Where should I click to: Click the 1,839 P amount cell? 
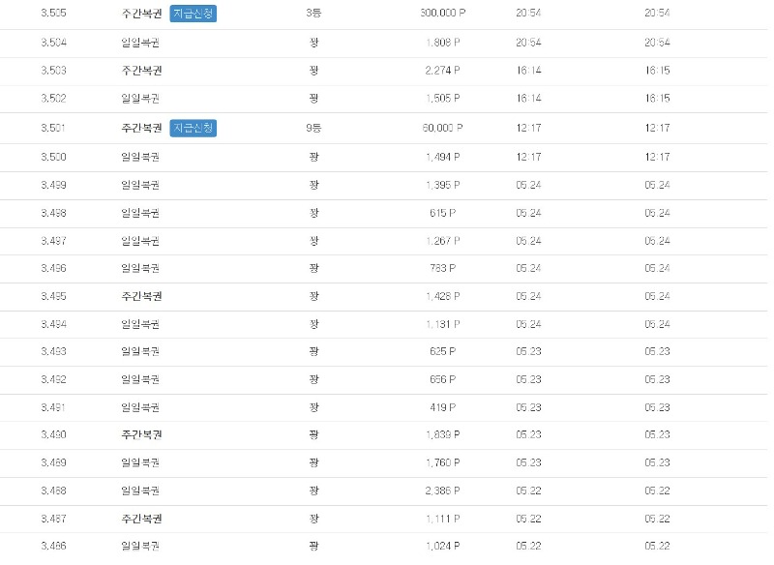tap(443, 434)
